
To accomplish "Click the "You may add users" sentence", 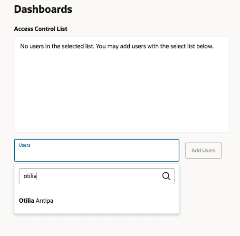I will (154, 46).
